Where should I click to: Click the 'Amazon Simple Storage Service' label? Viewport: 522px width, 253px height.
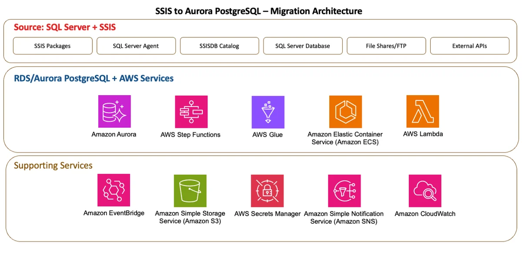tap(190, 217)
